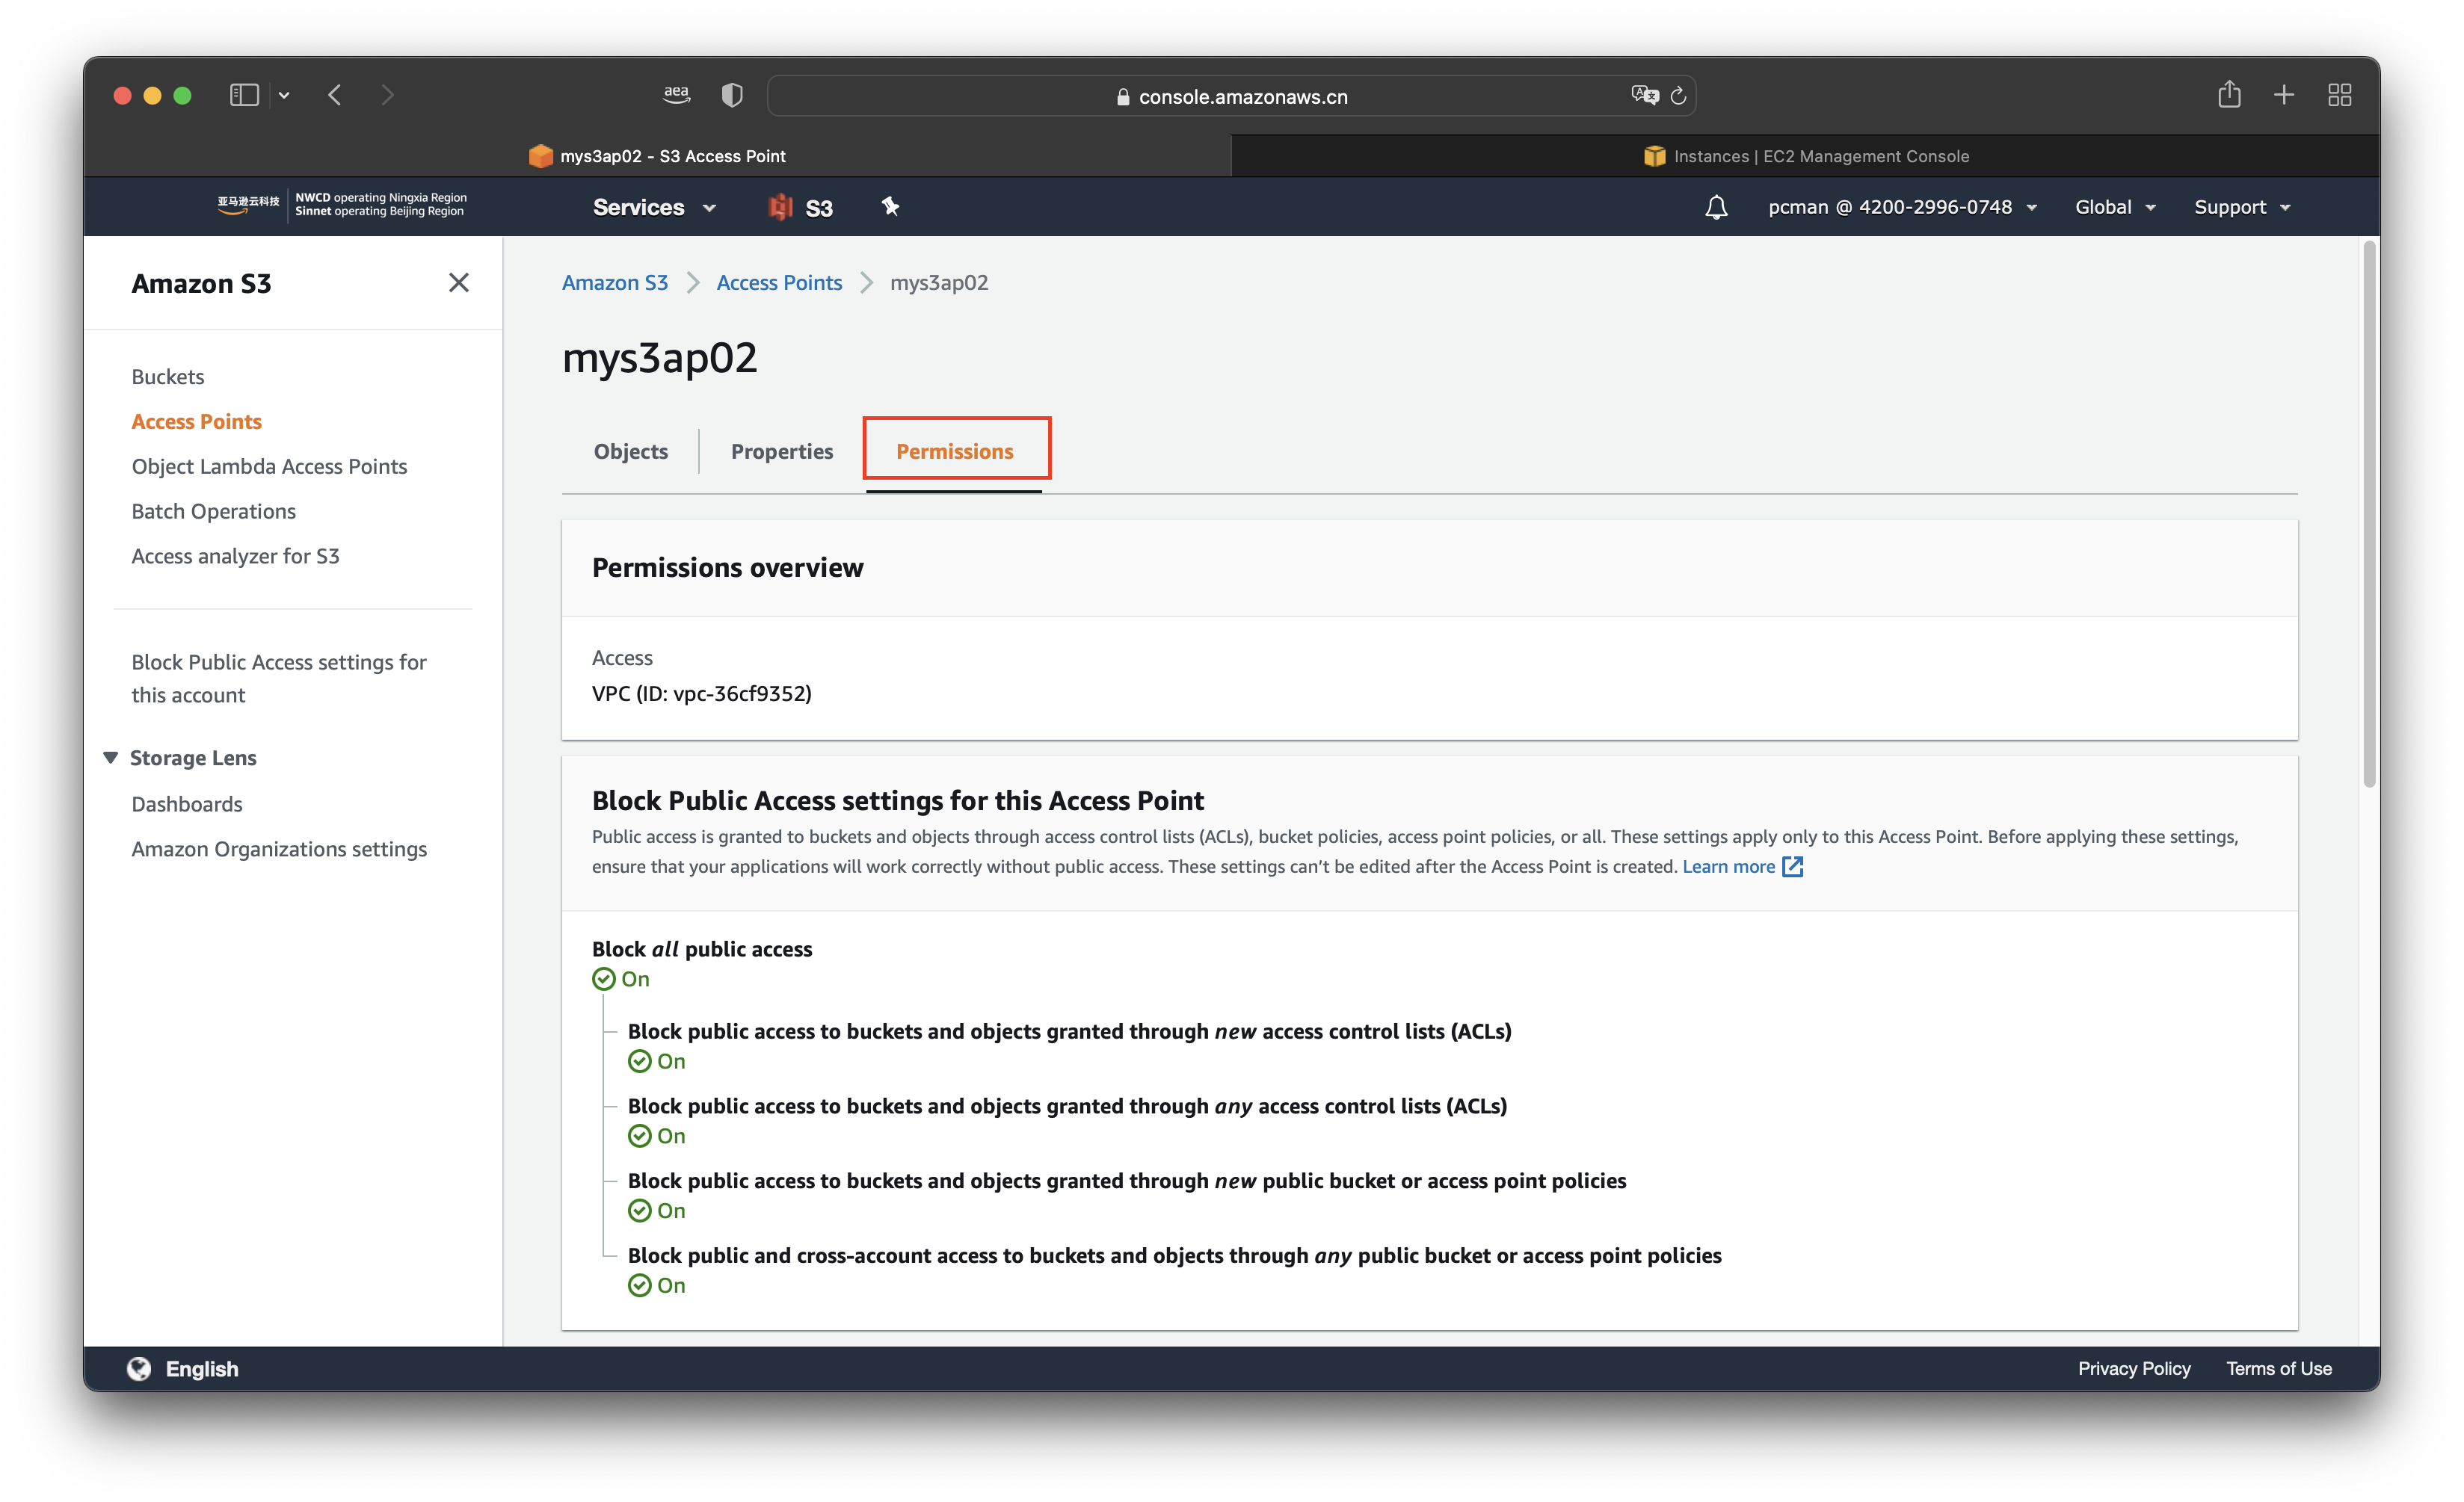Open Access analyzer for S3
2464x1502 pixels.
pyautogui.click(x=235, y=557)
